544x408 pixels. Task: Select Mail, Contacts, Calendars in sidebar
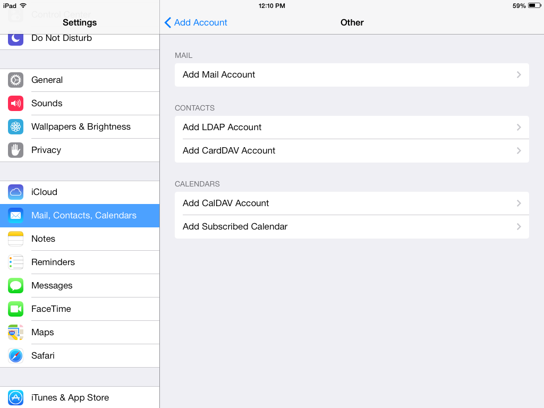coord(80,216)
